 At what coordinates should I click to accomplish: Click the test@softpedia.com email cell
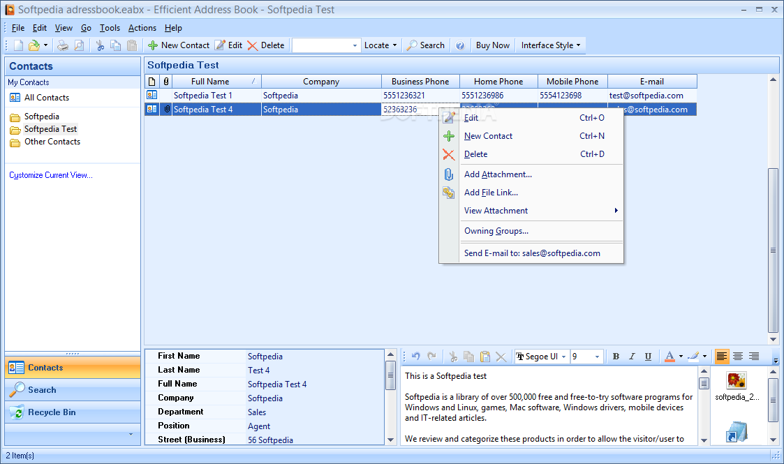click(652, 96)
